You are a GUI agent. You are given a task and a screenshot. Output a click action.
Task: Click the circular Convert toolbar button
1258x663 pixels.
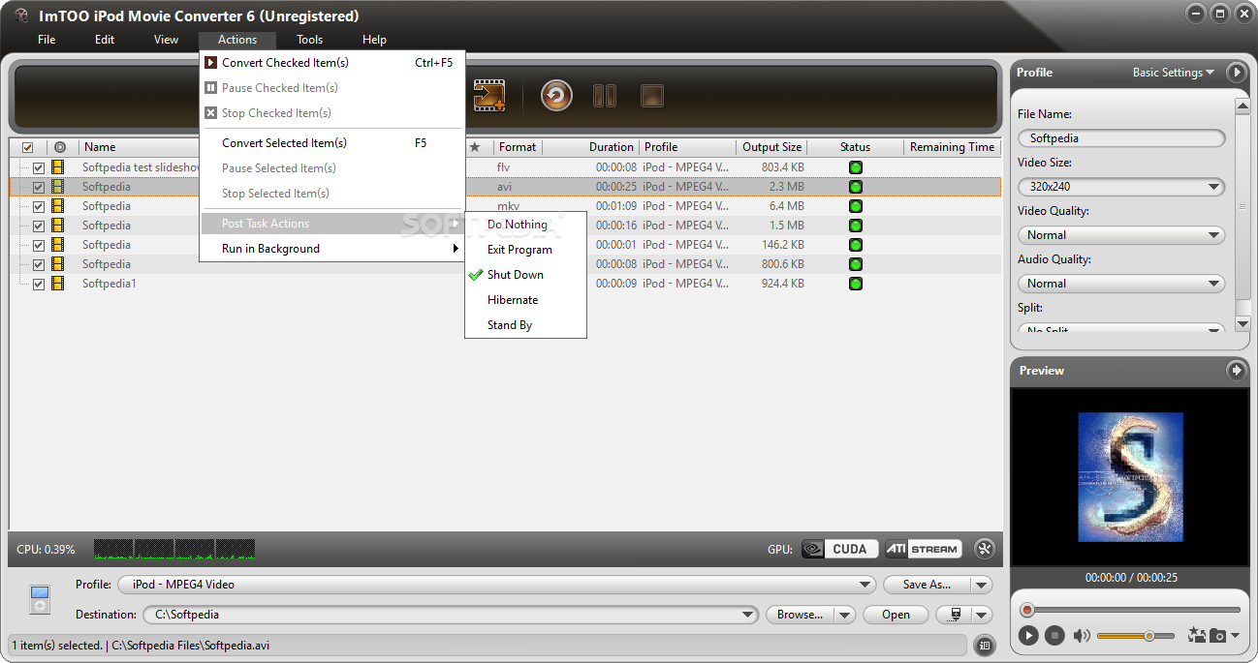pos(556,95)
